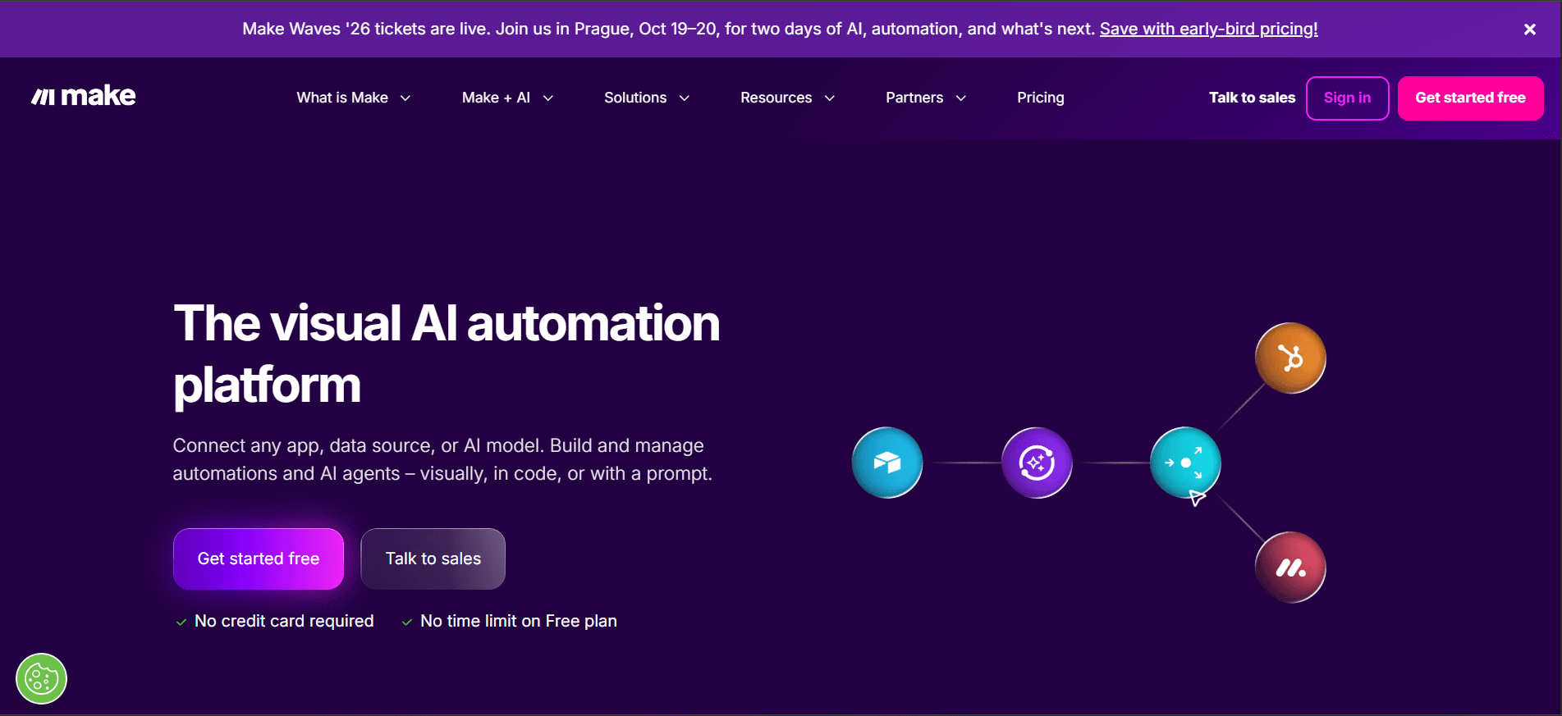Click the HubSpot orange node icon
Viewport: 1562px width, 716px height.
pyautogui.click(x=1290, y=358)
